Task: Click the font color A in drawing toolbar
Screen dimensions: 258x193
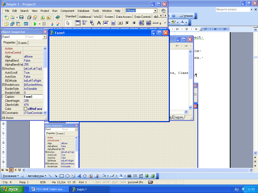Action: tap(121, 176)
